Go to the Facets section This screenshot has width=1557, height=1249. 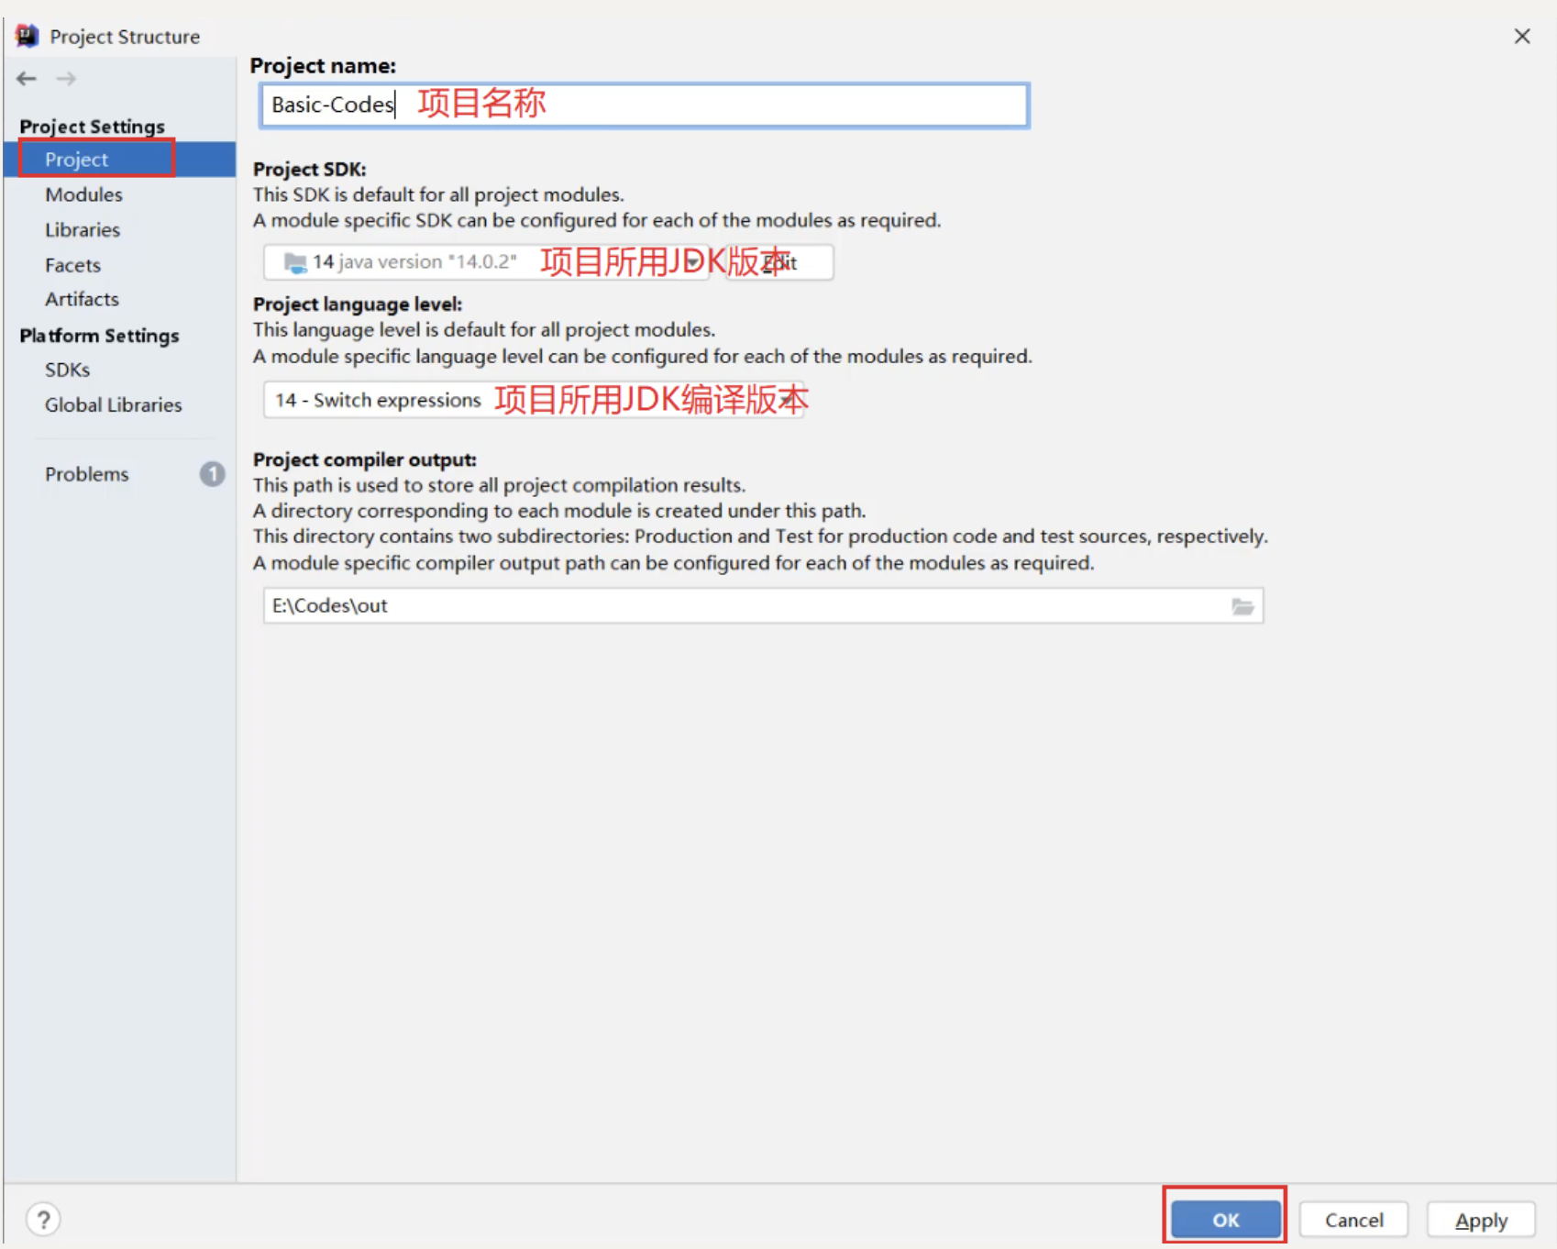72,265
